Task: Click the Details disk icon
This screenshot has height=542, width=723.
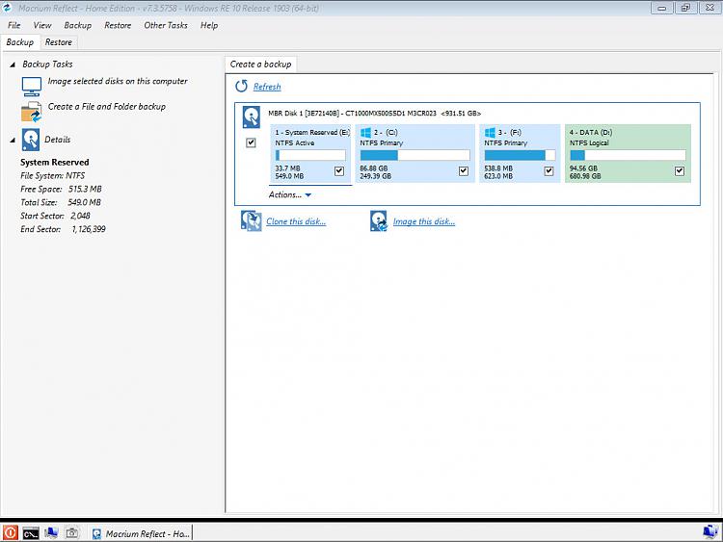Action: [31, 140]
